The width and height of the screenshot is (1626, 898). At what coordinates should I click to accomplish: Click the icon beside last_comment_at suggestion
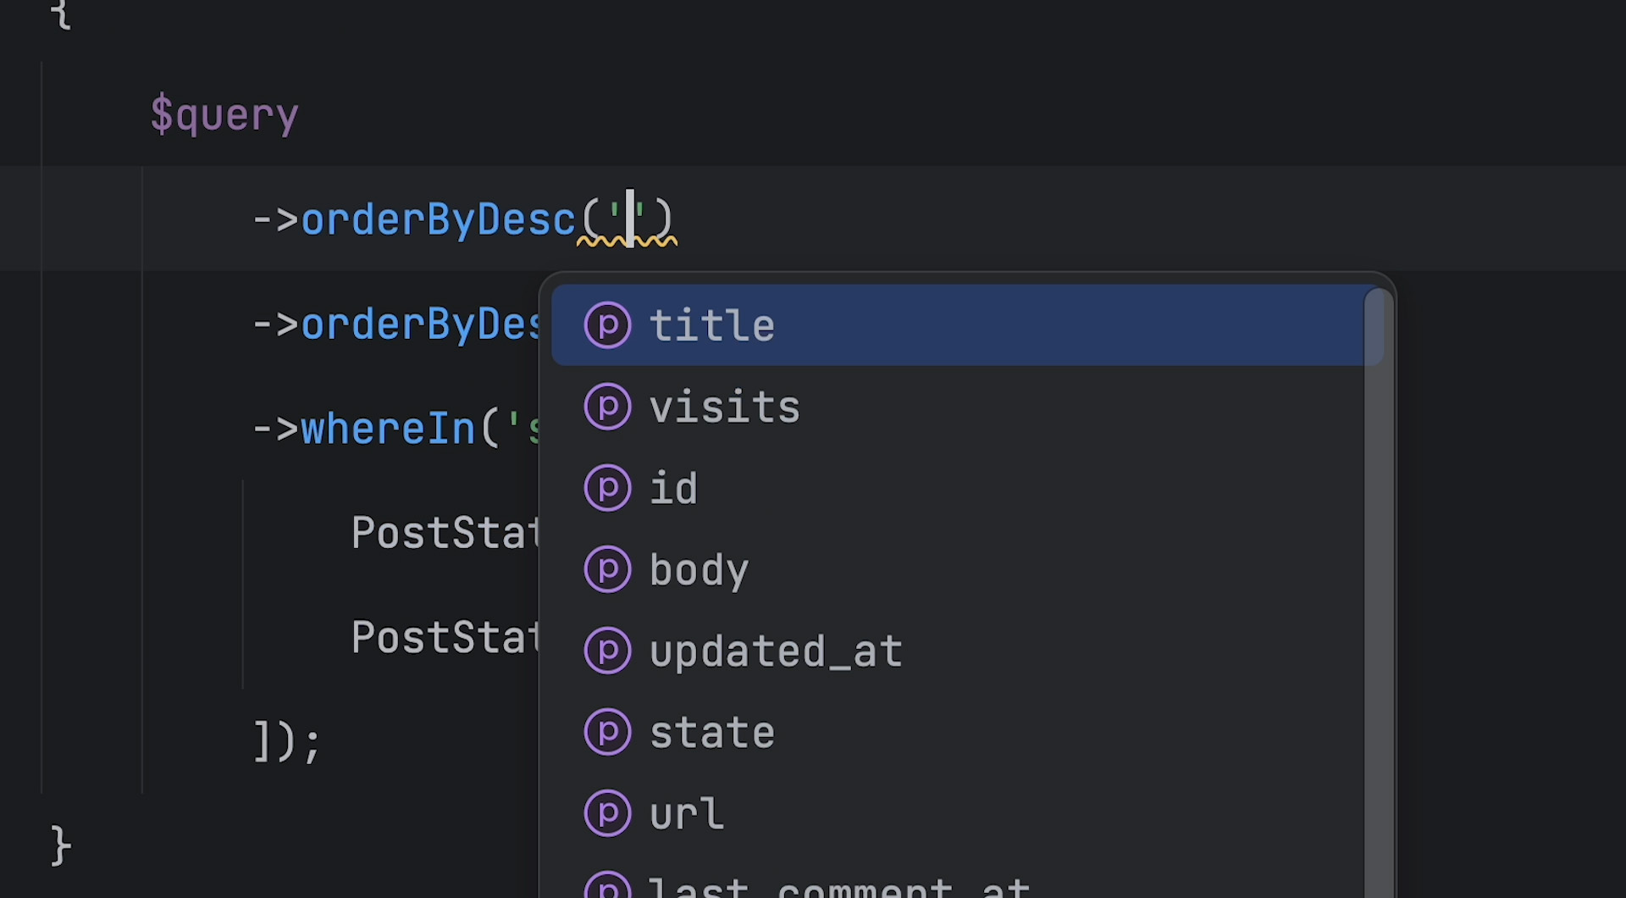click(608, 884)
